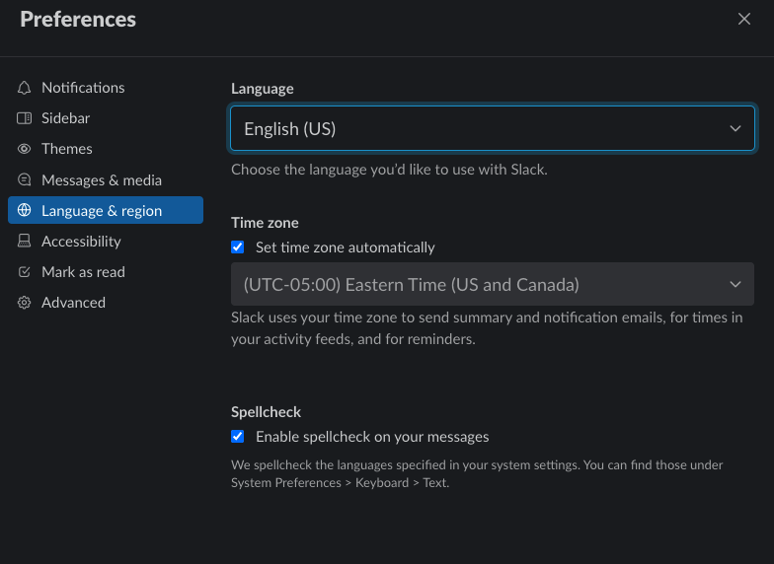This screenshot has height=564, width=774.
Task: Disable spellcheck on your messages checkbox
Action: (237, 436)
